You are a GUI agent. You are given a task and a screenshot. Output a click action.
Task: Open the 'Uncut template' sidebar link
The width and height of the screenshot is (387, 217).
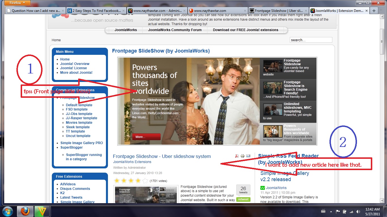point(78,136)
